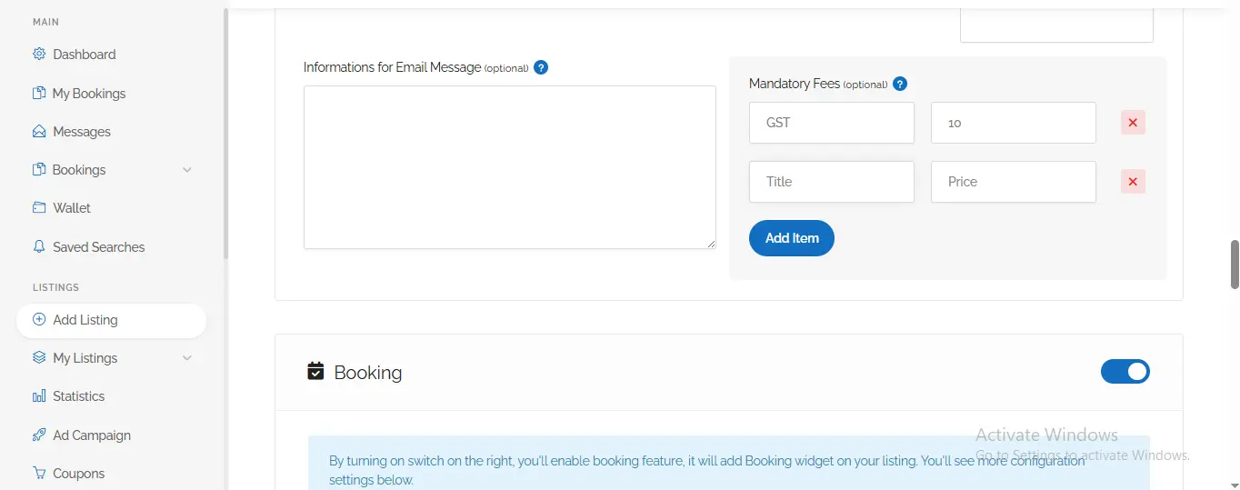This screenshot has width=1240, height=490.
Task: Remove the GST fee row
Action: point(1133,123)
